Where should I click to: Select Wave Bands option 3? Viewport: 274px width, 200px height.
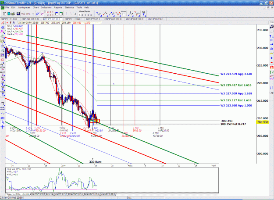[x=82, y=15]
